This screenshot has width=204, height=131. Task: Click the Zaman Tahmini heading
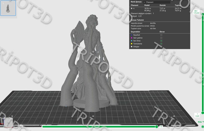[x=137, y=20]
